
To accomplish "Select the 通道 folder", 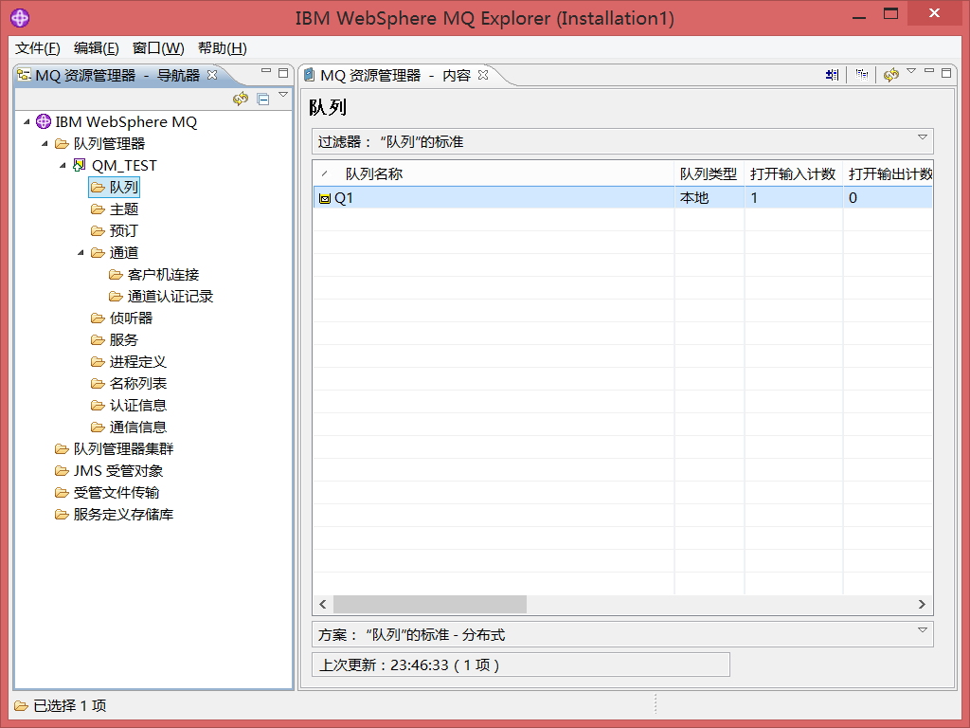I will pyautogui.click(x=115, y=252).
